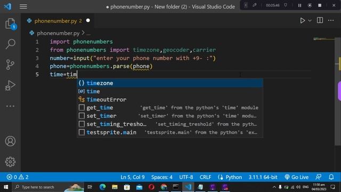This screenshot has width=341, height=192.
Task: Open Google Chrome from taskbar
Action: (x=164, y=187)
